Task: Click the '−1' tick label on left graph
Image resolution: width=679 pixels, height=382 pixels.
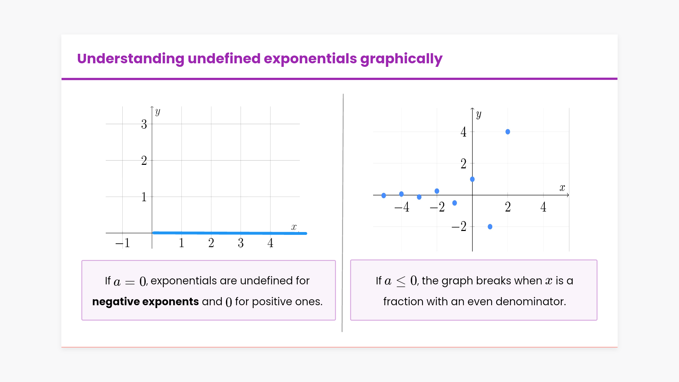Action: [123, 243]
